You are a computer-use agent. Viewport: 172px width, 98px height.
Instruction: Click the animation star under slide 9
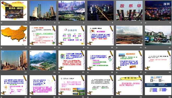59,48
